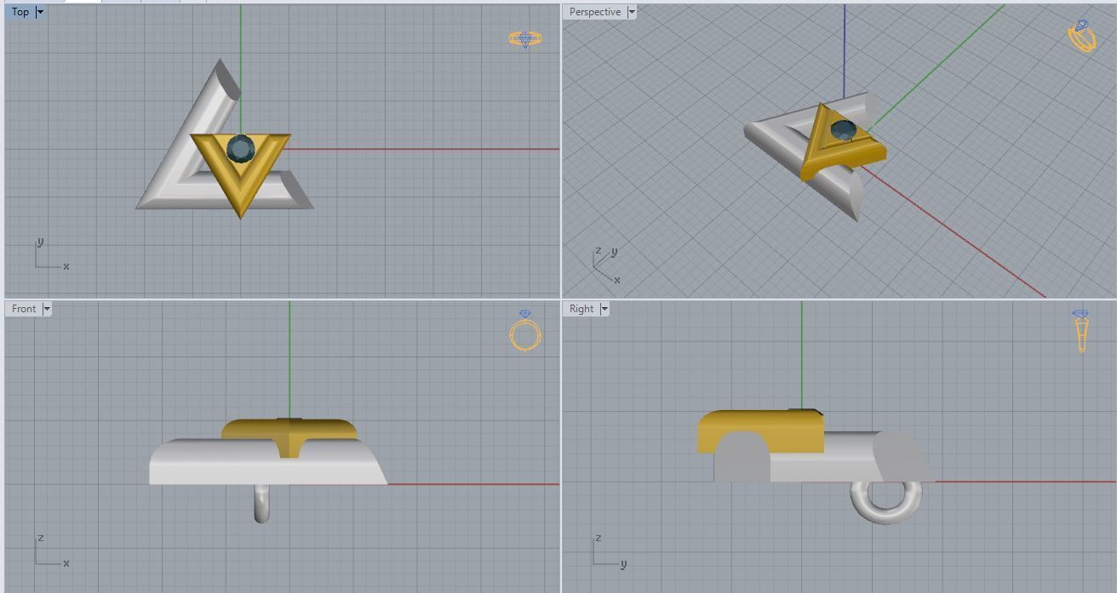This screenshot has height=593, width=1117.
Task: Open the Front viewport dropdown arrow
Action: (x=47, y=309)
